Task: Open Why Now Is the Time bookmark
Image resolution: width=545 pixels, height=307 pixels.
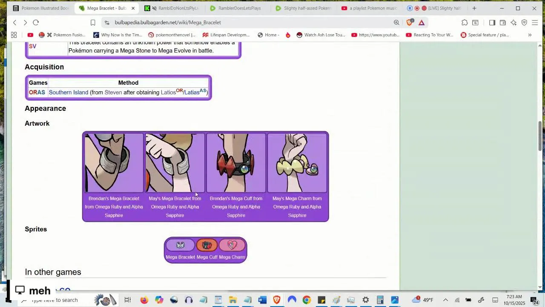Action: point(118,35)
